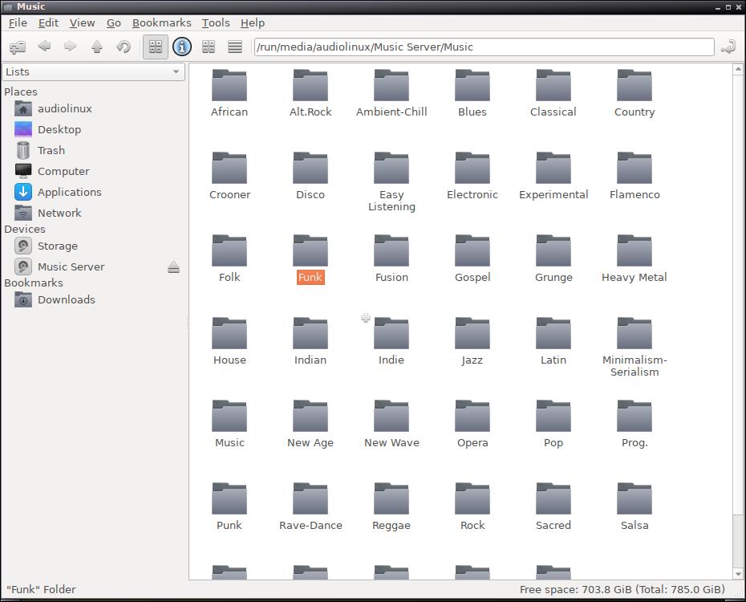
Task: Select the Minimalism-Serialism folder
Action: (x=635, y=348)
